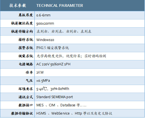Select the Standard SEMEMA port text

click(55, 97)
